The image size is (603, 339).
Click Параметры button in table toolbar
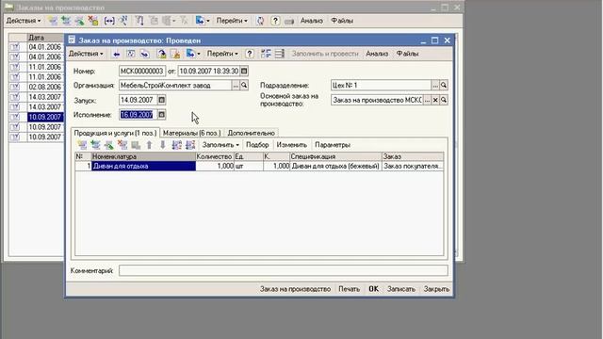(x=333, y=145)
